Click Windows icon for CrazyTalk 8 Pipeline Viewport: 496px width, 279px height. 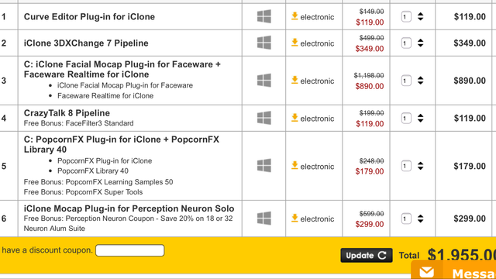coord(263,118)
